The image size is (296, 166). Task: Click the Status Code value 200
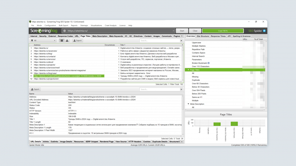pyautogui.click(x=70, y=105)
